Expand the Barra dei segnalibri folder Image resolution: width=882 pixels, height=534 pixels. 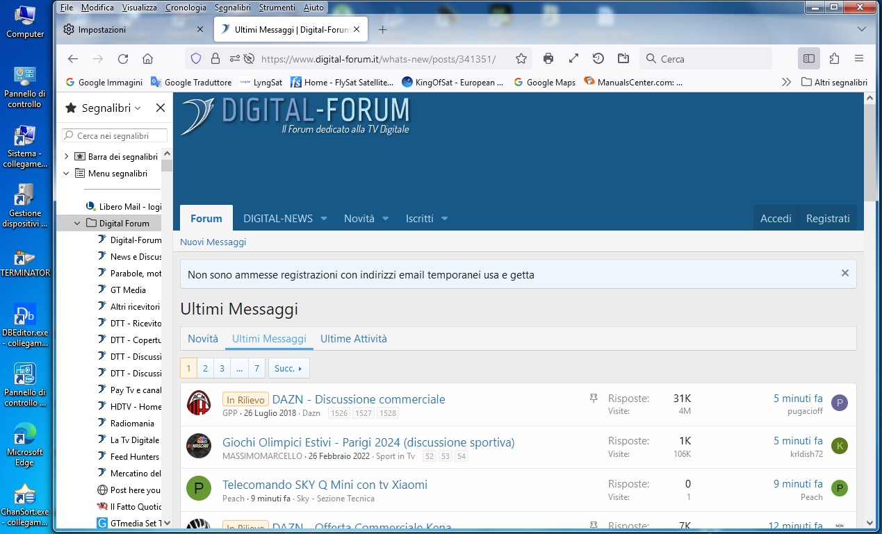pyautogui.click(x=66, y=157)
